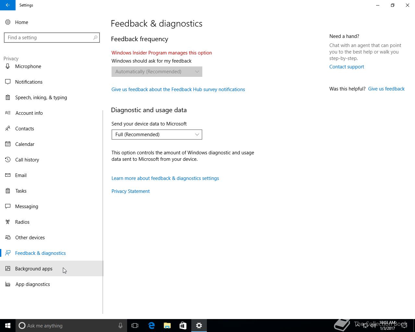Screen dimensions: 415x332
Task: Click the search magnifier icon
Action: click(95, 38)
